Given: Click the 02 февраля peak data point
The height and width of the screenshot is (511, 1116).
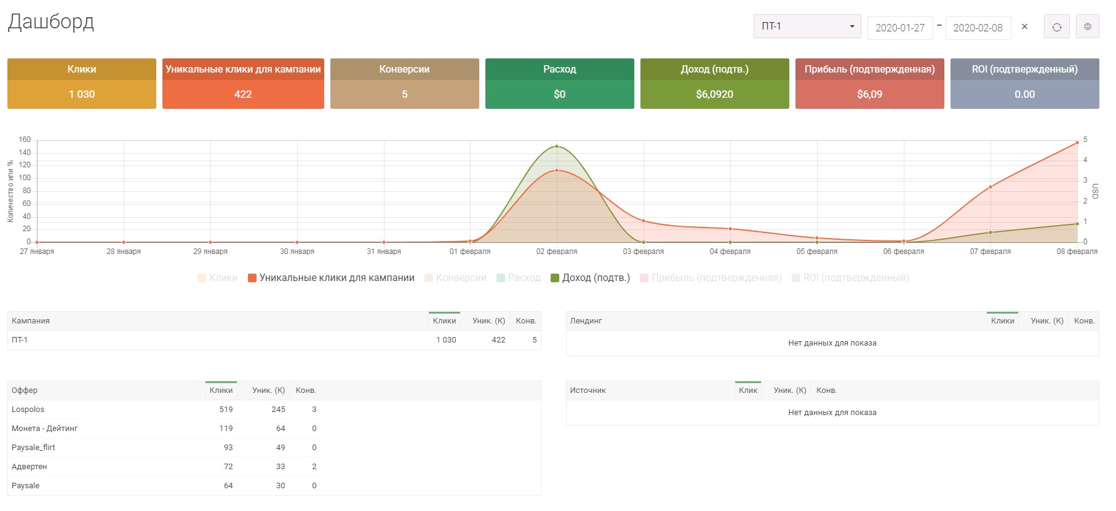Looking at the screenshot, I should (557, 146).
